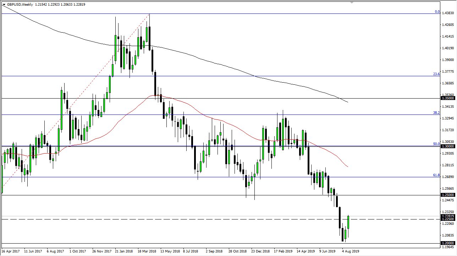Click the 1.36585 price axis label
The height and width of the screenshot is (256, 457).
(x=448, y=83)
